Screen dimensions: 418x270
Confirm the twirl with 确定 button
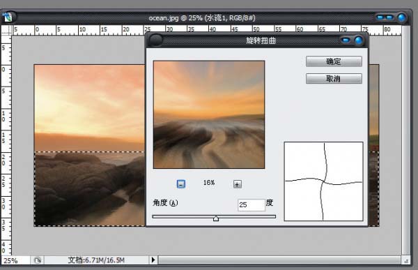tap(334, 61)
